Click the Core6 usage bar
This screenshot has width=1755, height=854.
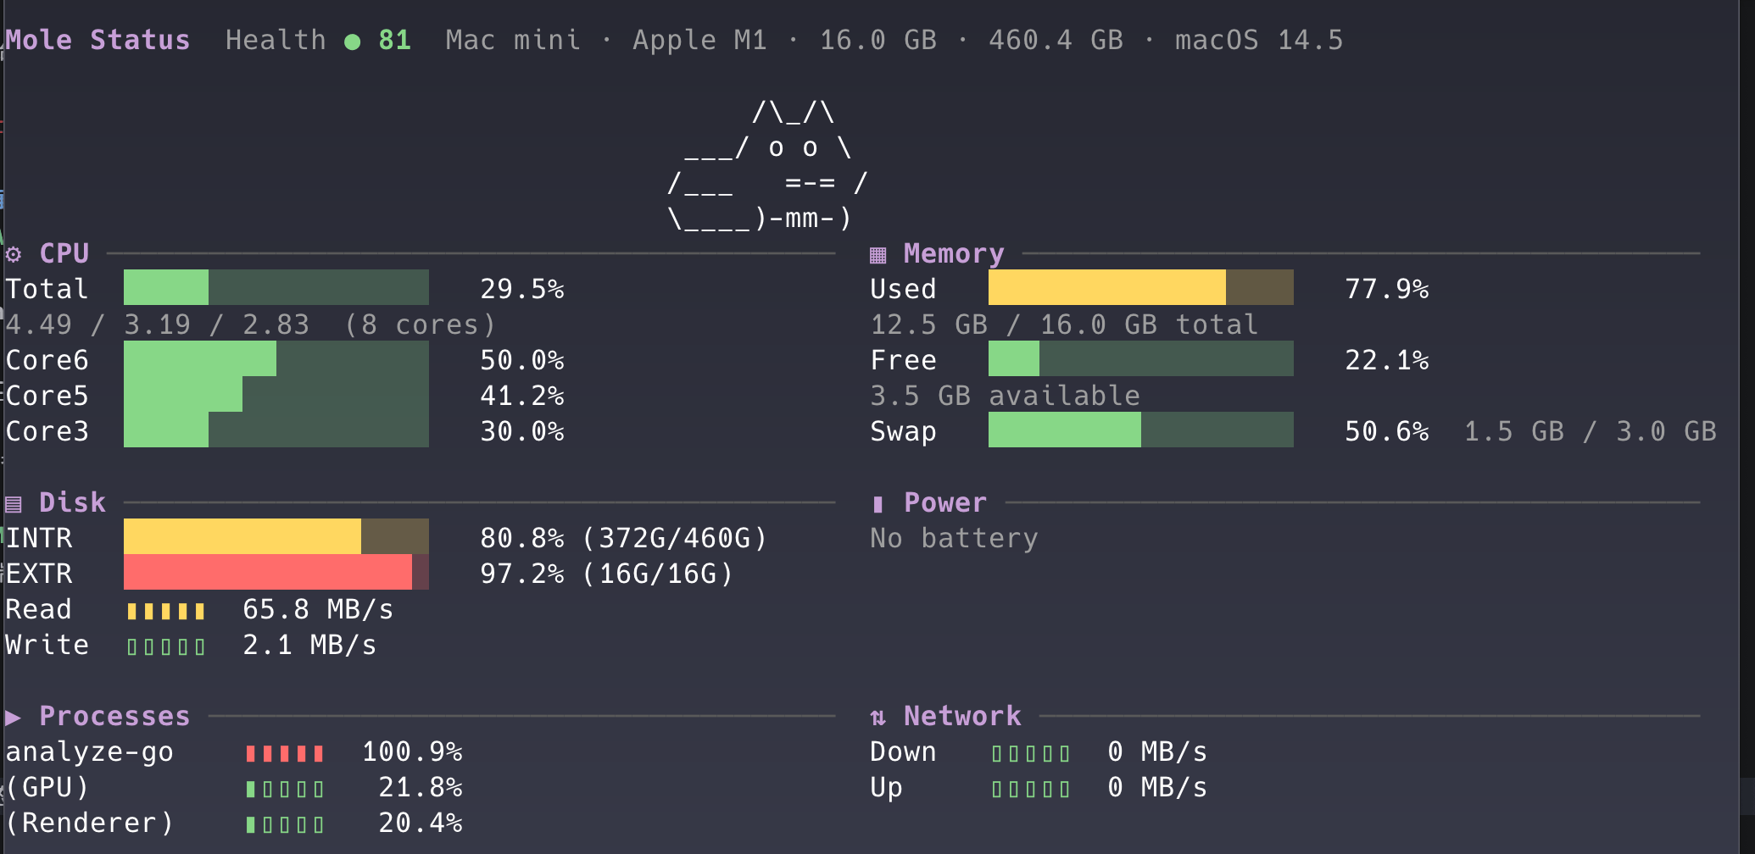[276, 359]
